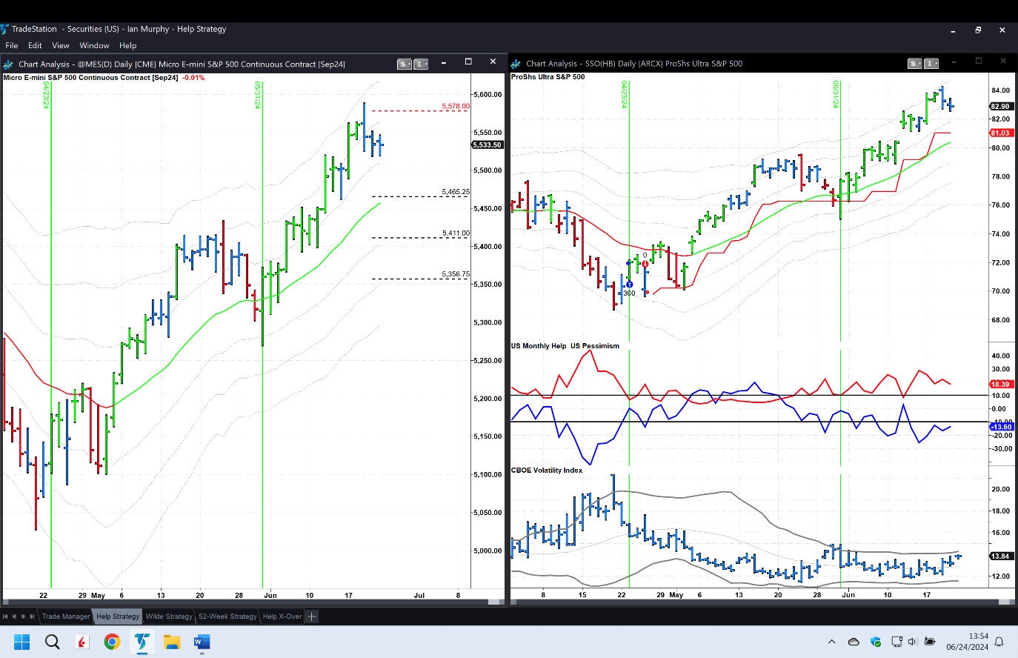
Task: Open File Explorer from the taskbar
Action: [x=172, y=642]
